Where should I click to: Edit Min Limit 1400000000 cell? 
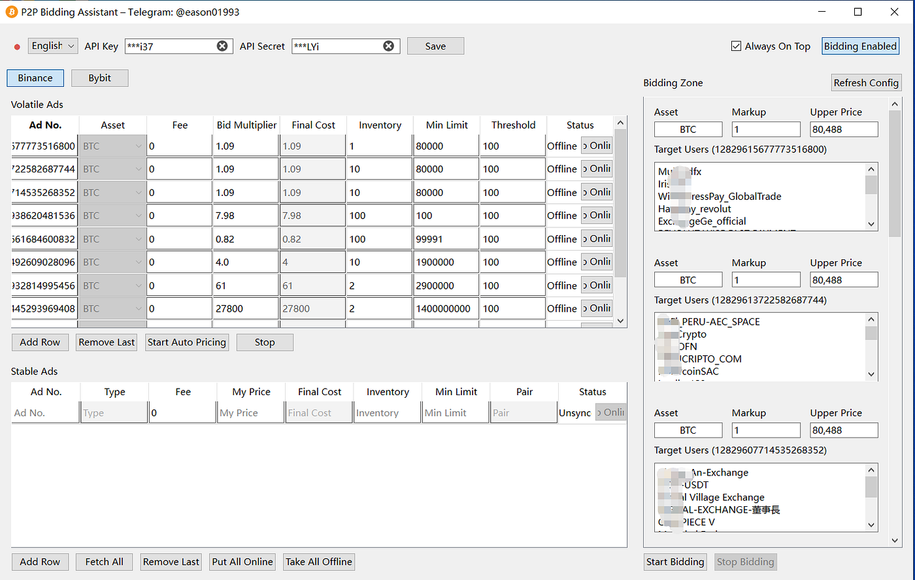pos(446,308)
